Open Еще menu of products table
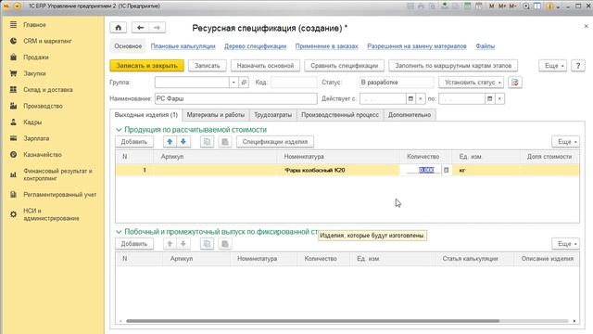The image size is (593, 334). pyautogui.click(x=566, y=142)
